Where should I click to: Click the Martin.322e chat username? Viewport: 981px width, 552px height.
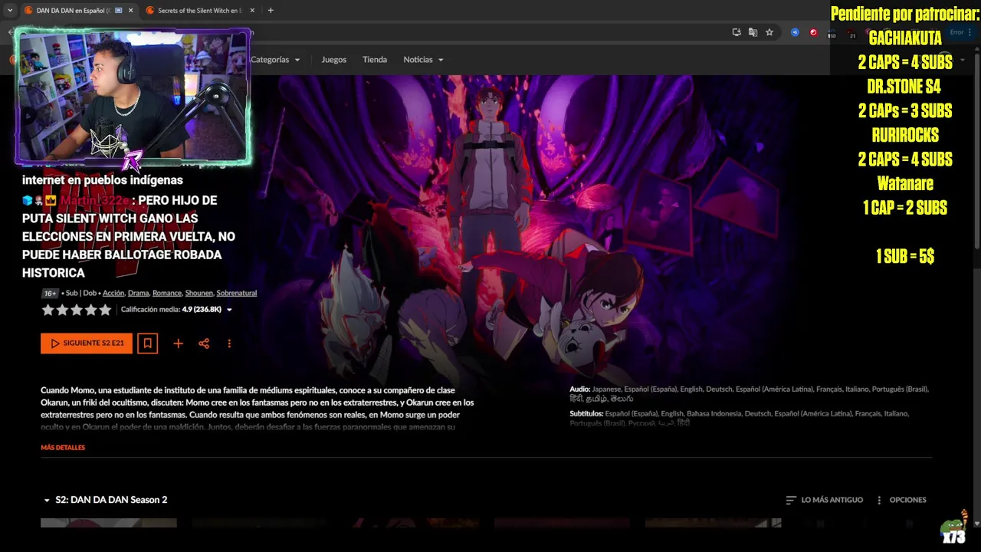[95, 200]
